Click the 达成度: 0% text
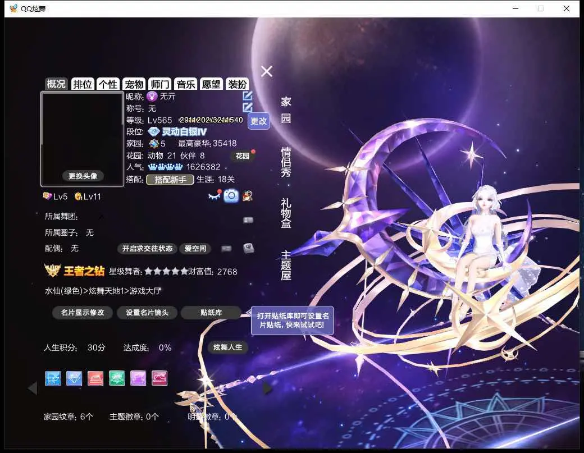 [x=148, y=347]
